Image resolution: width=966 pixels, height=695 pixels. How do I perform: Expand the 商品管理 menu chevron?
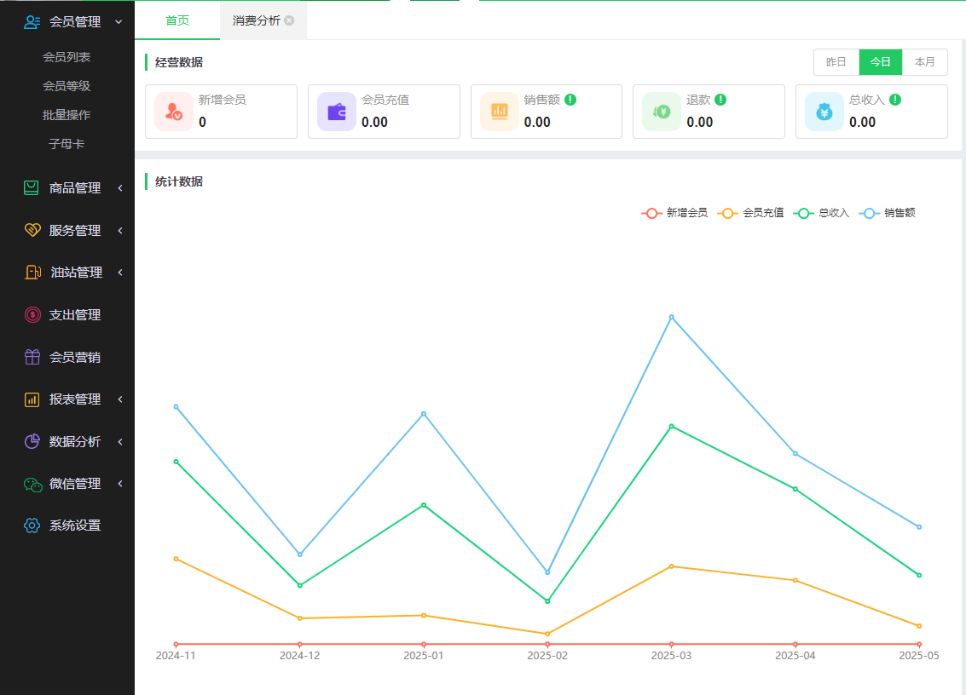coord(120,187)
